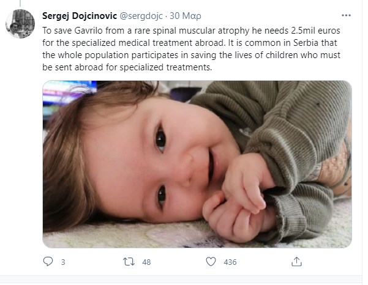The image size is (368, 285).
Task: Open the tweet's 30 Μαρ timestamp
Action: click(182, 15)
